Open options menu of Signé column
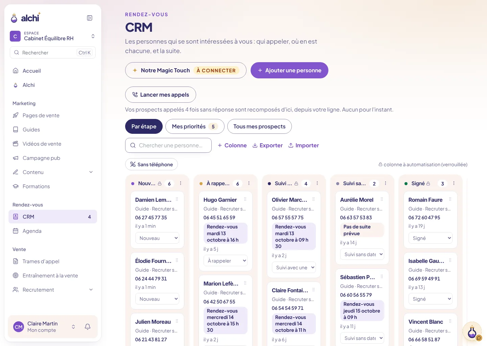The width and height of the screenshot is (487, 346). point(454,183)
